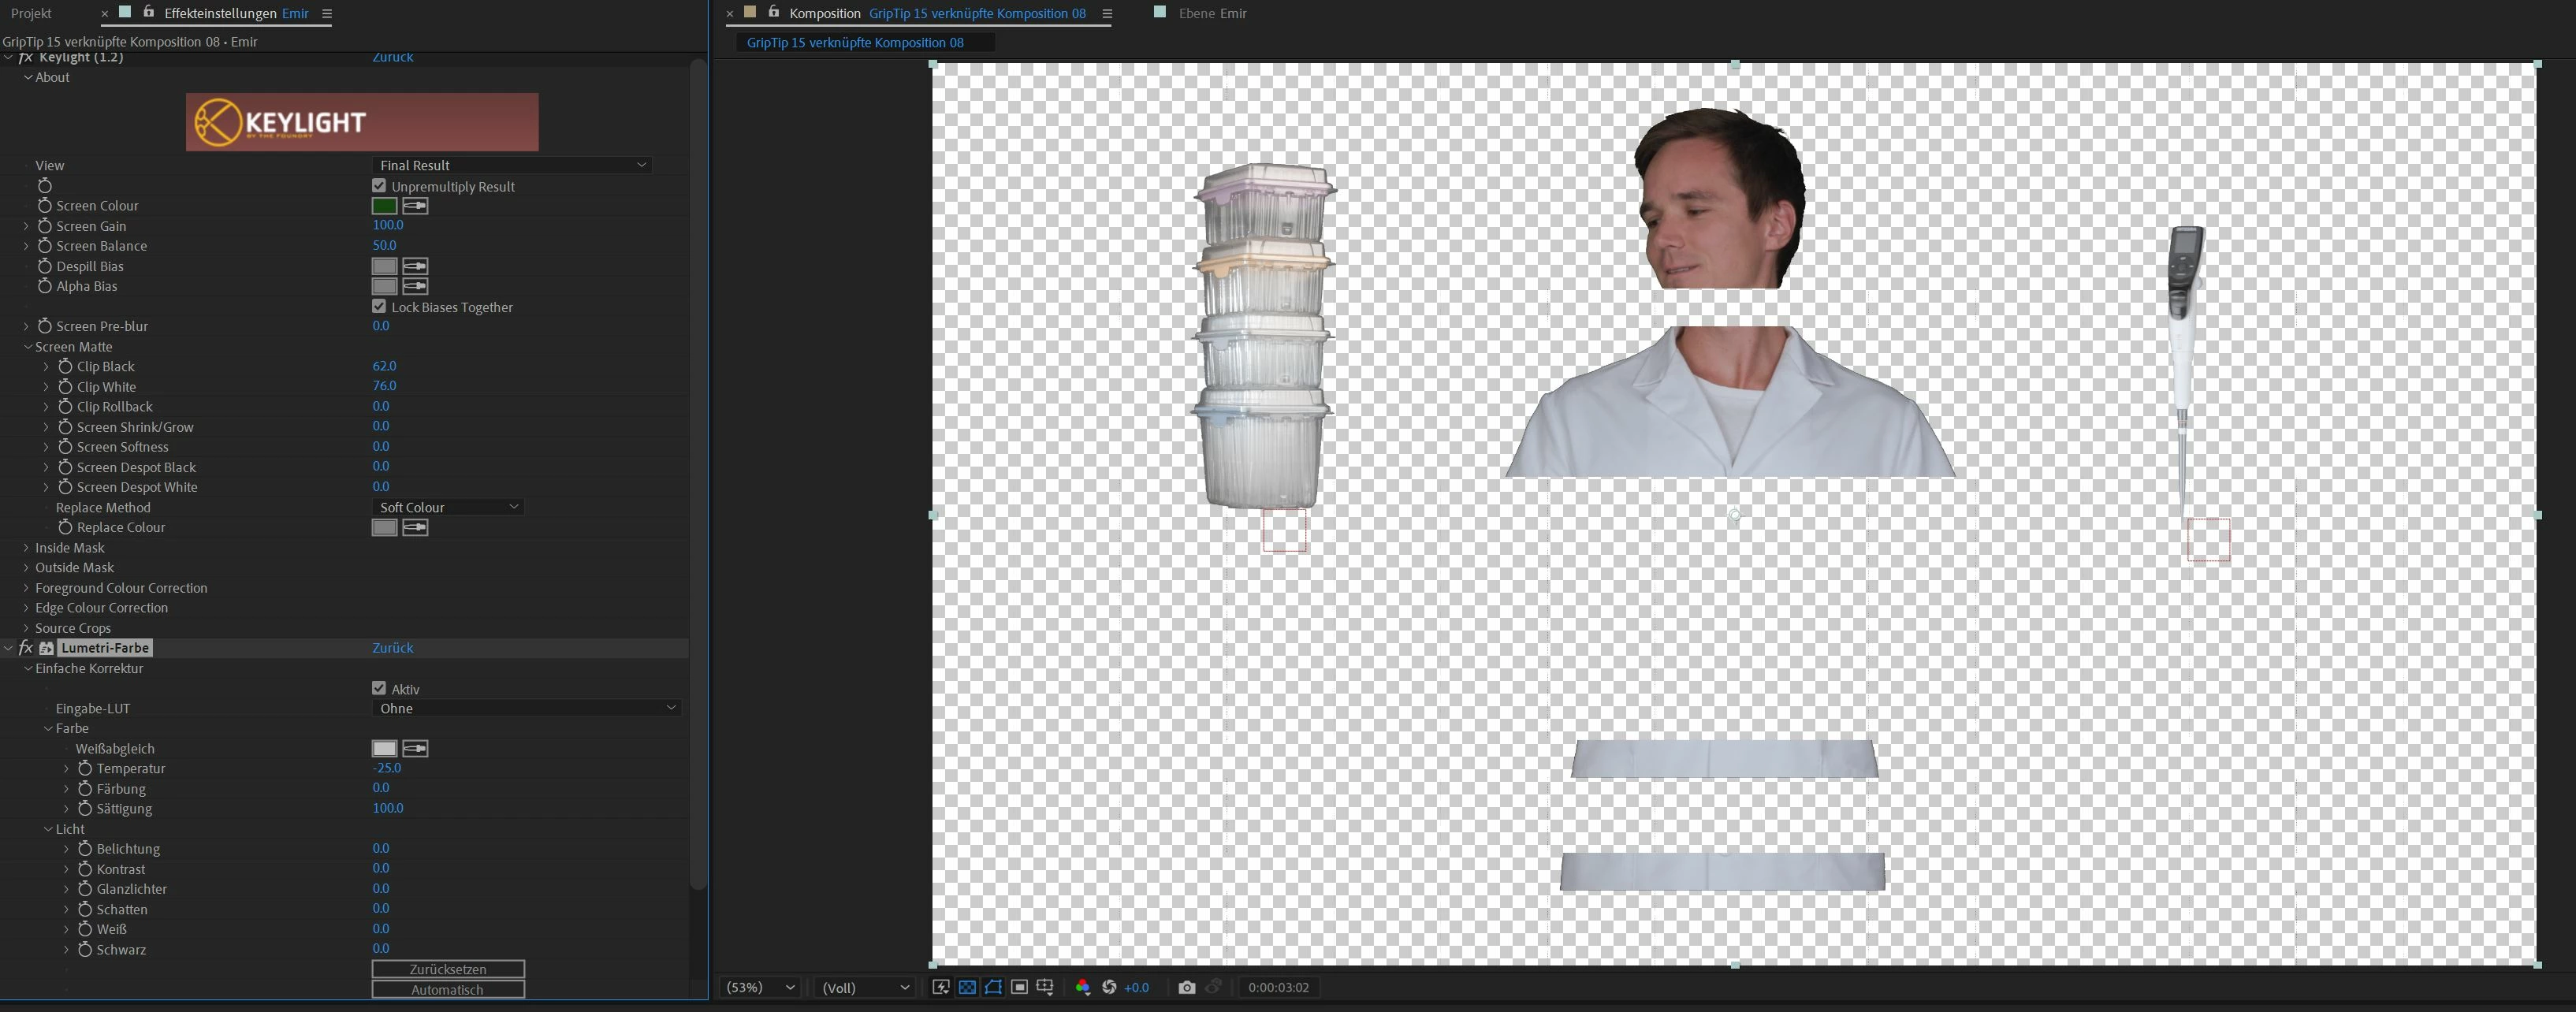Open the Fast Previews options icon
The image size is (2576, 1012).
tap(941, 987)
